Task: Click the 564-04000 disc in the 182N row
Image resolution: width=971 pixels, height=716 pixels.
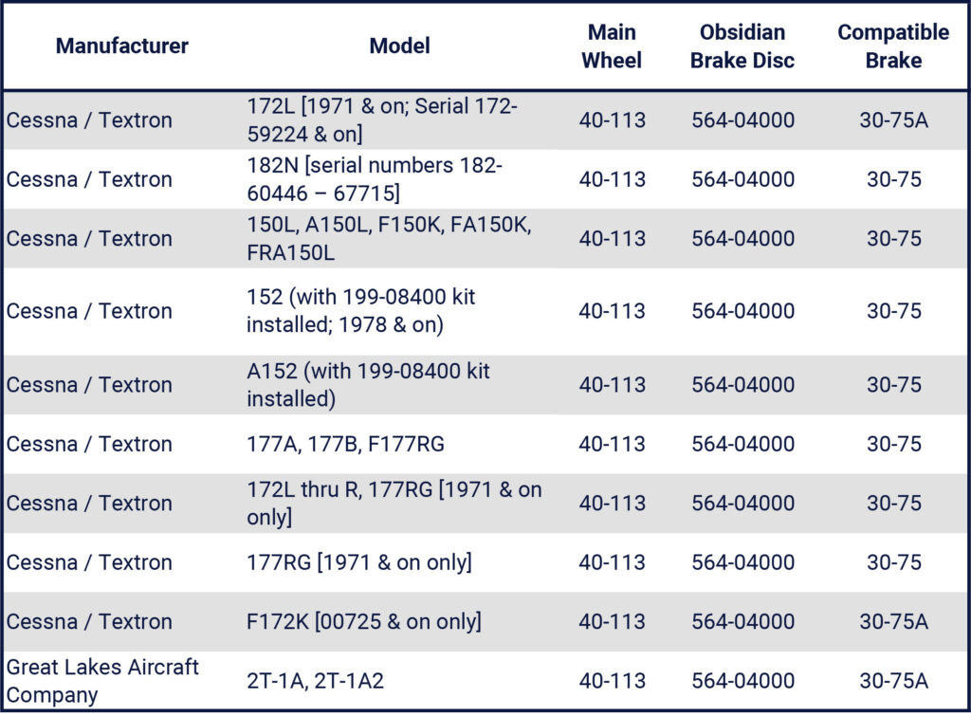Action: click(x=742, y=179)
